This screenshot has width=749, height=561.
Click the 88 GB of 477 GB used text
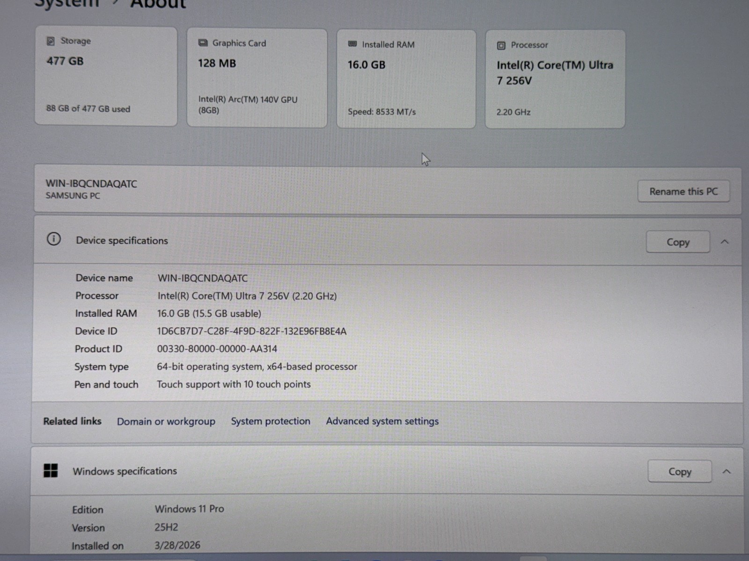click(88, 108)
